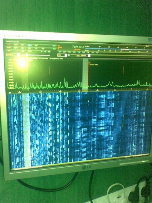Click the bright yellow trace in waterfall
Screen dimensions: 152x203
pos(123,120)
